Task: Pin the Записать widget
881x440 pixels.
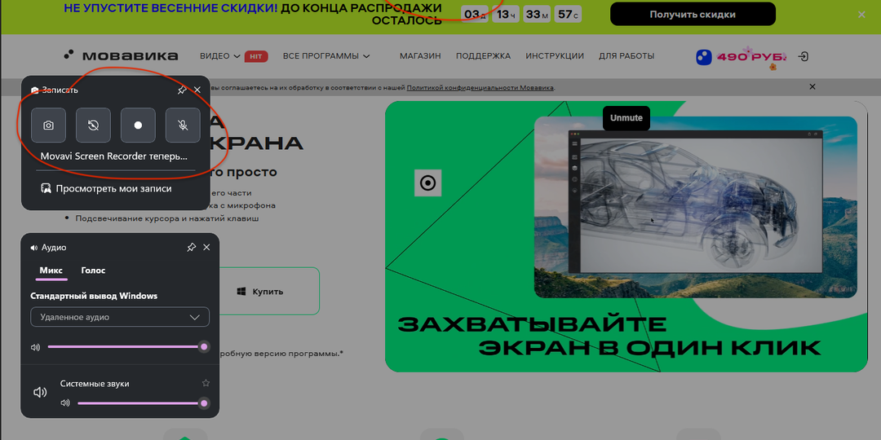Action: coord(181,90)
